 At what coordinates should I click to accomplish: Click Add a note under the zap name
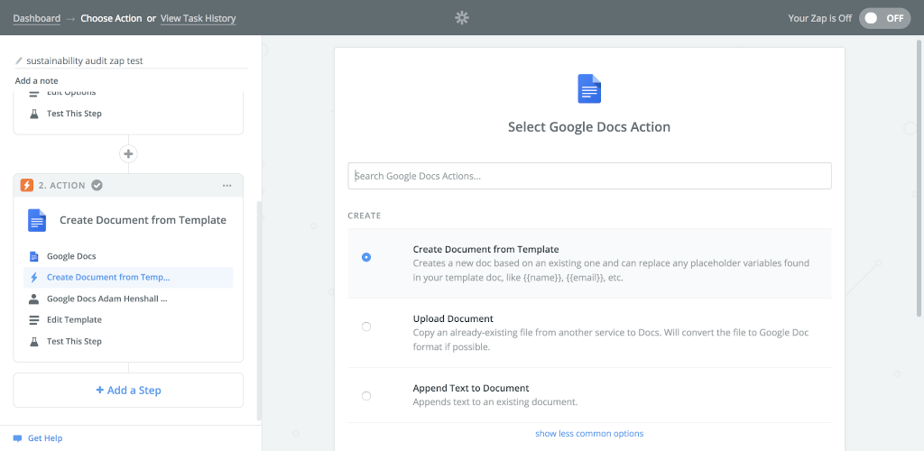(x=36, y=81)
